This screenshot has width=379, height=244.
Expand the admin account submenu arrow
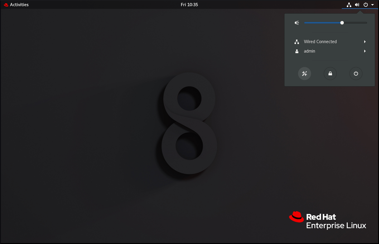pos(365,51)
